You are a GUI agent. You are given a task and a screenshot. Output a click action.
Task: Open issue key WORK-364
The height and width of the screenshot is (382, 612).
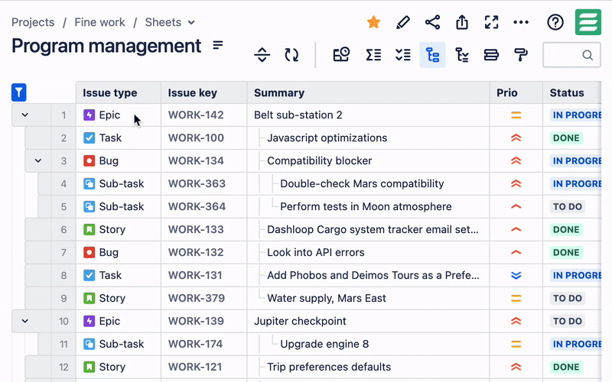197,206
